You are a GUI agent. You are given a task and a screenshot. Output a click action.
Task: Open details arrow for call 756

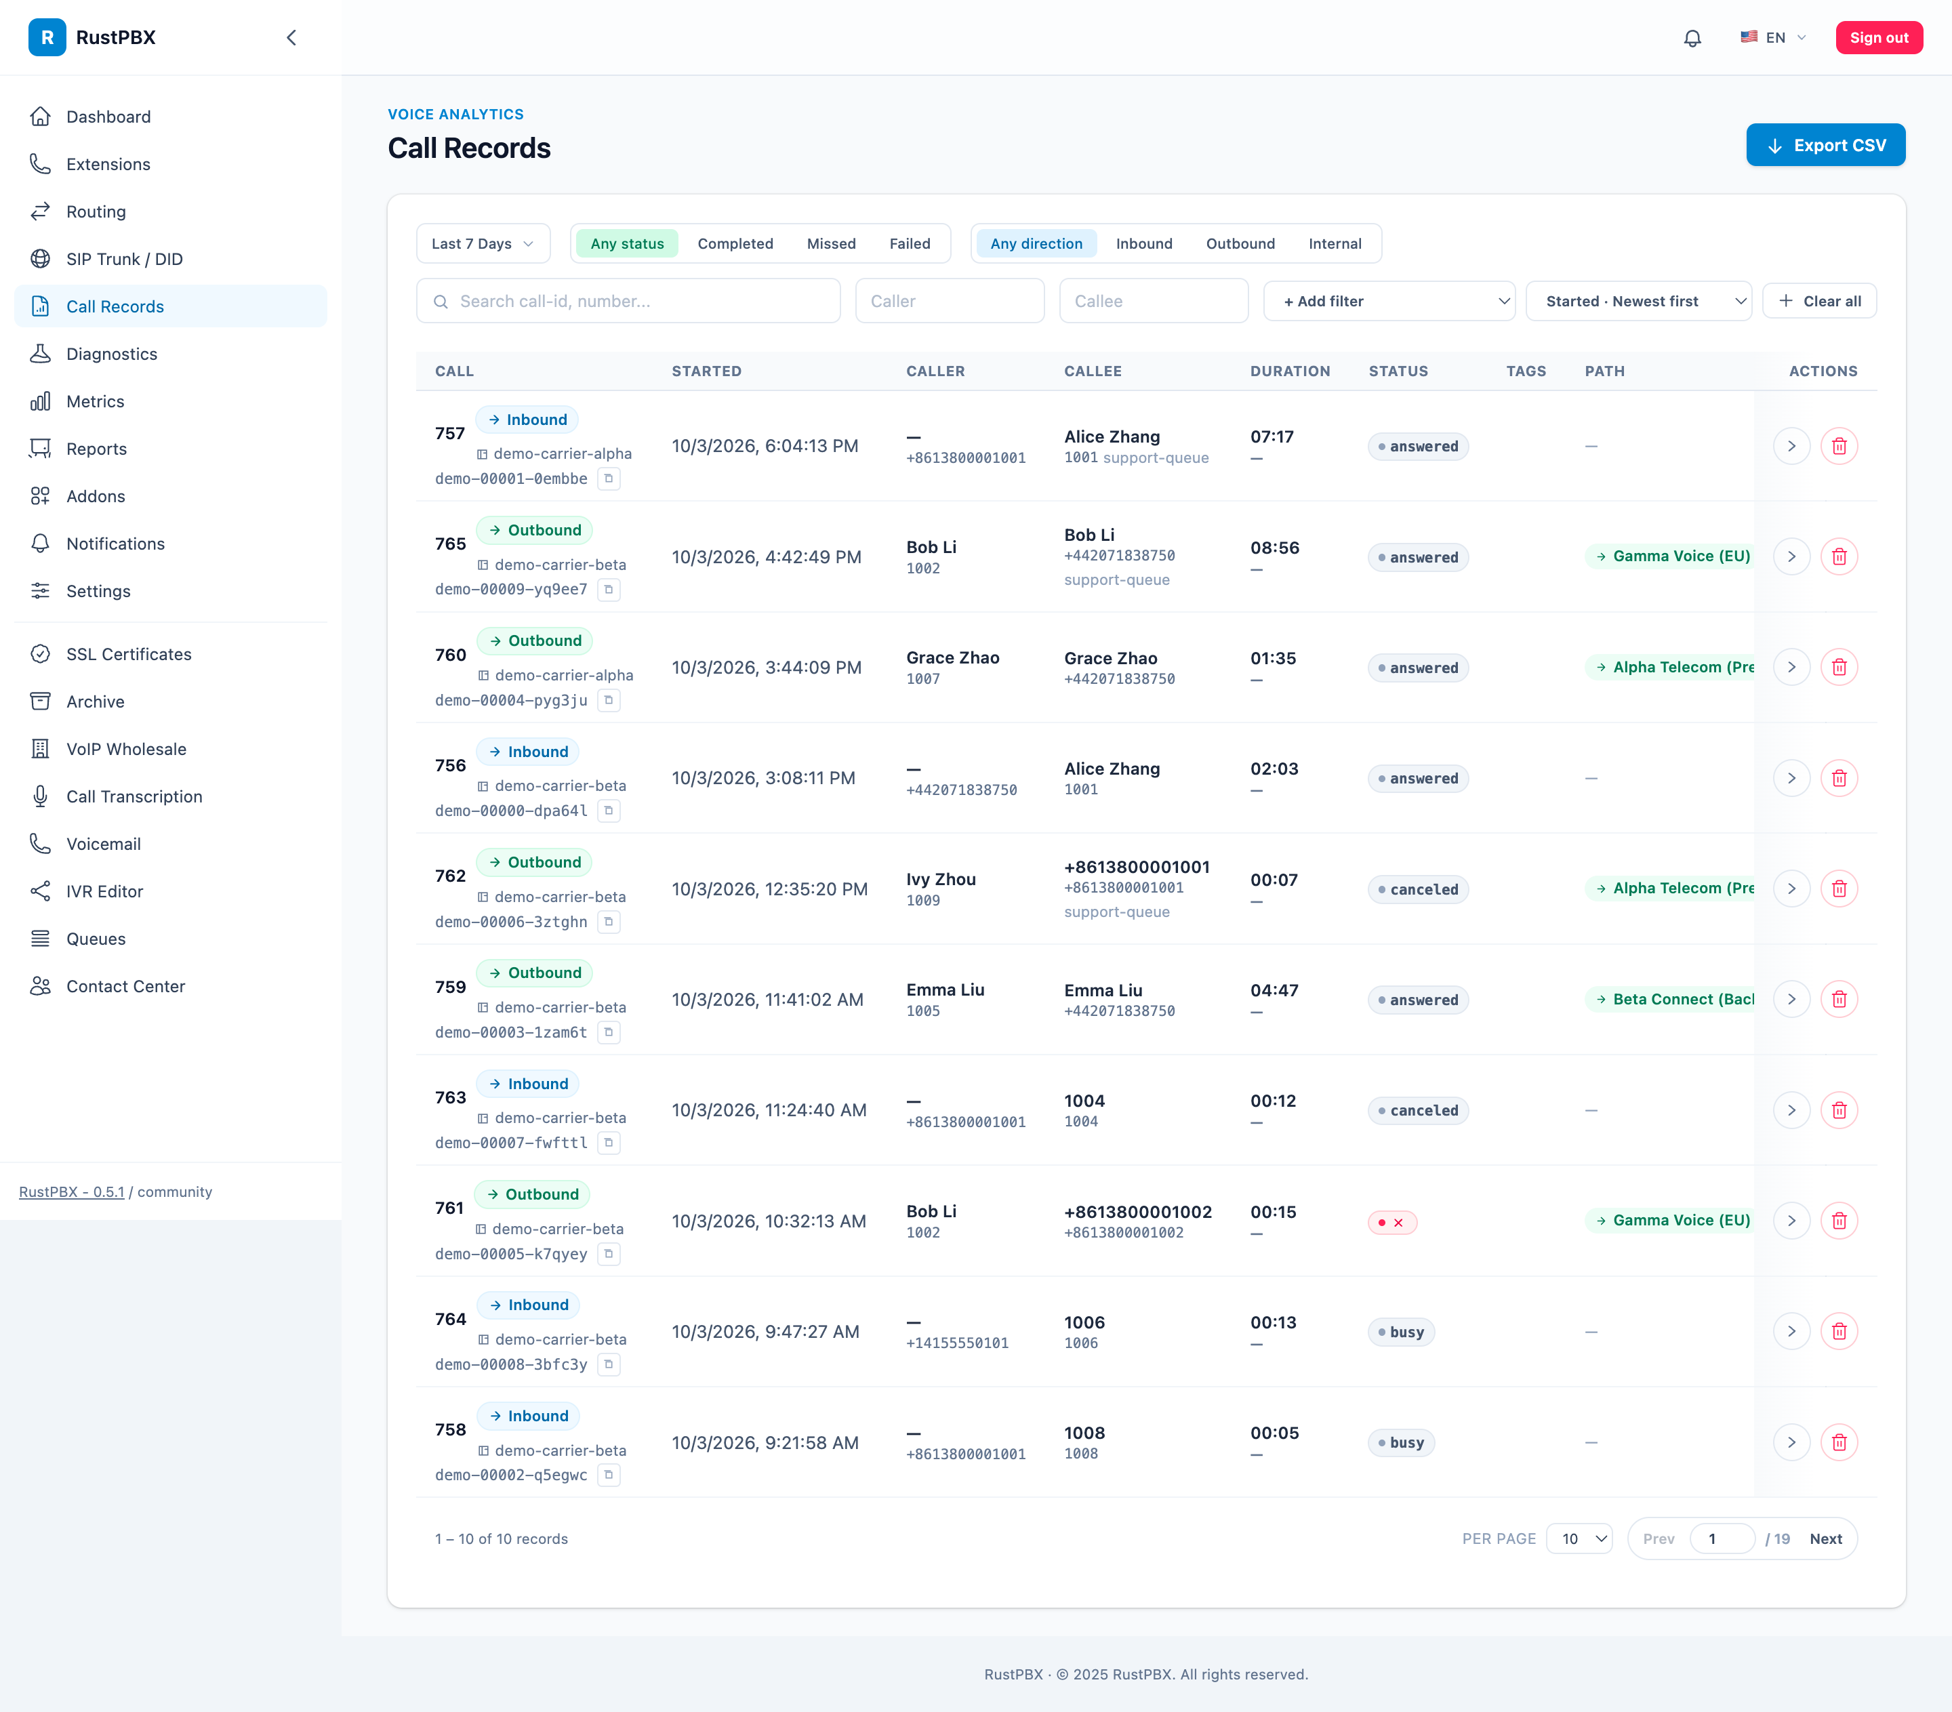click(x=1791, y=778)
